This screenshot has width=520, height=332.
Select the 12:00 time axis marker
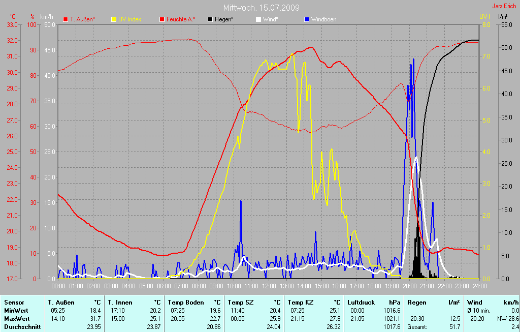[269, 286]
